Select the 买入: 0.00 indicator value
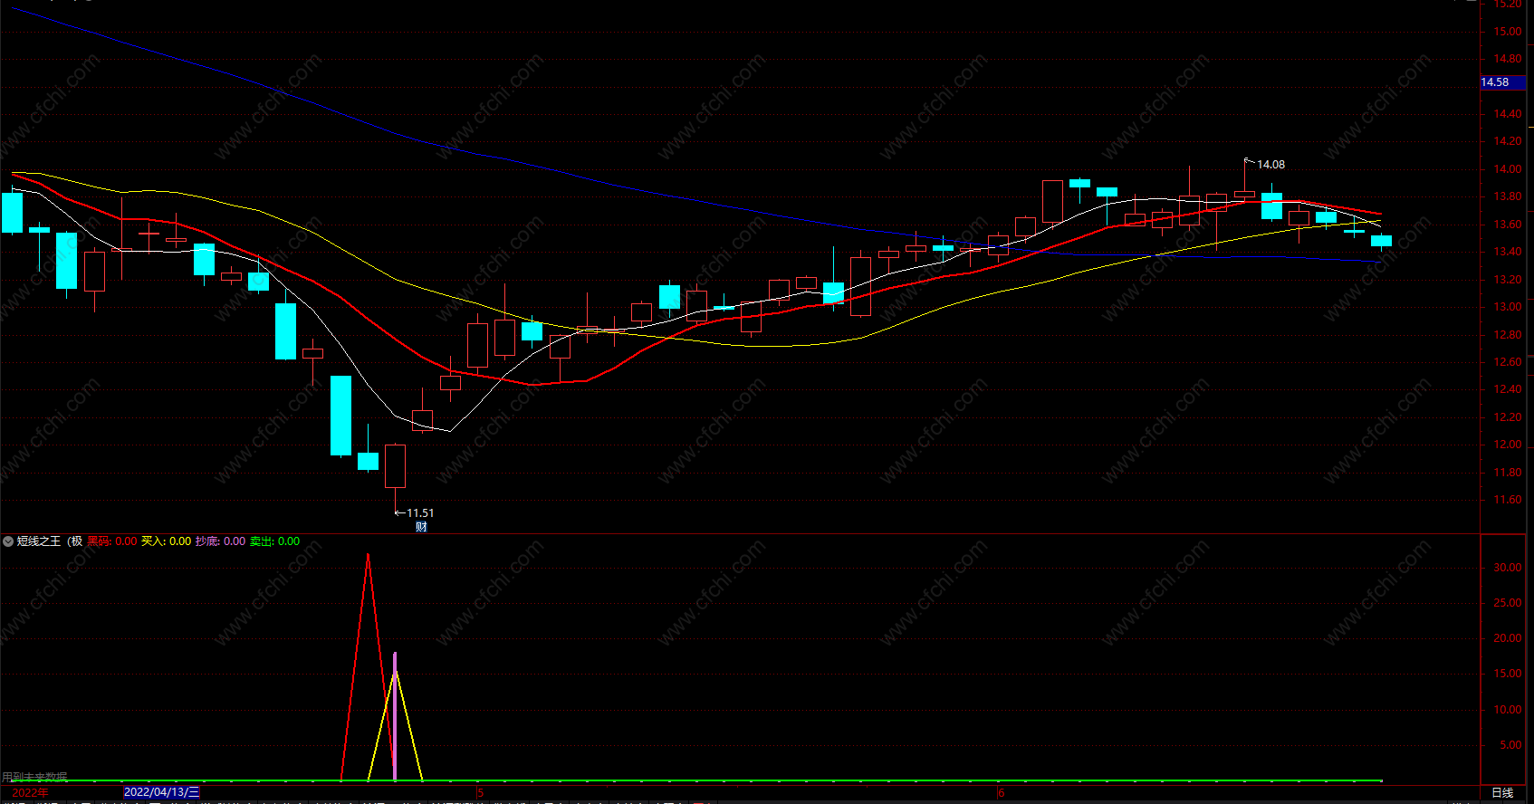 [x=167, y=541]
